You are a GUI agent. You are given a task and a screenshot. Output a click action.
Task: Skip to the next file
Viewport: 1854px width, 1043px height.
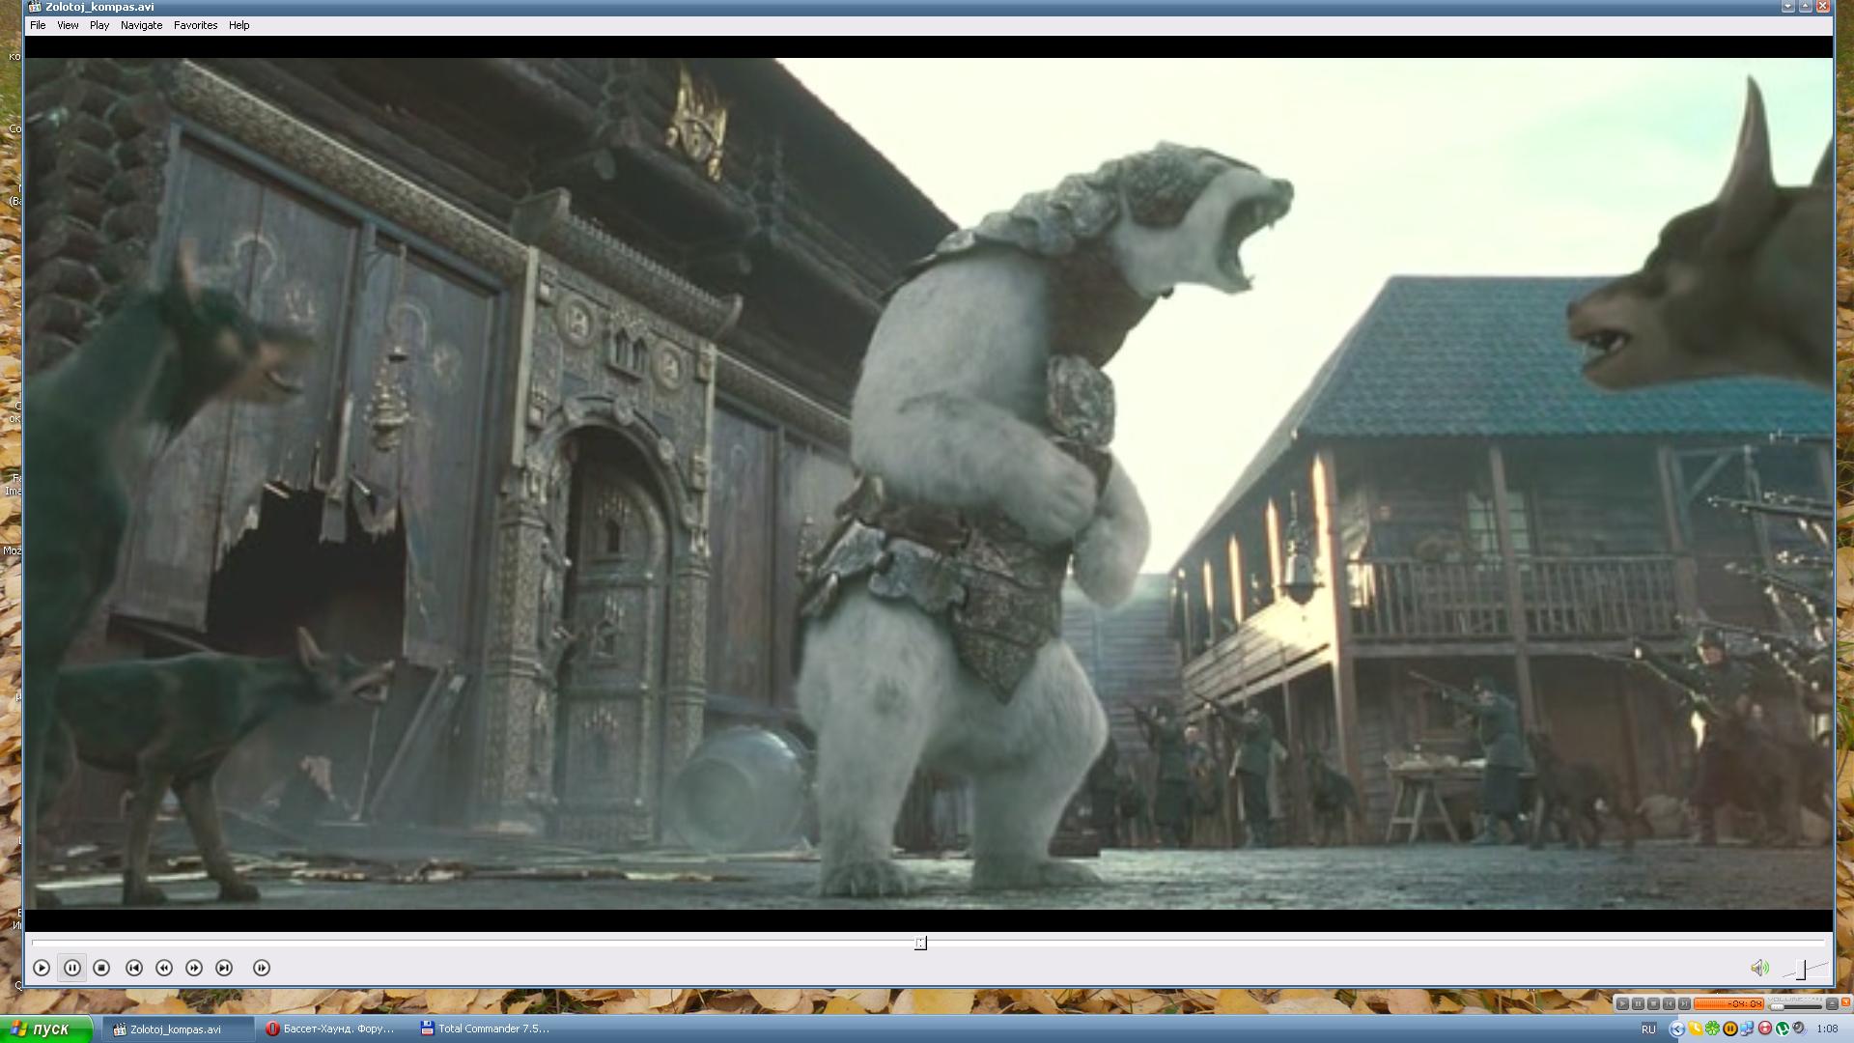coord(224,968)
